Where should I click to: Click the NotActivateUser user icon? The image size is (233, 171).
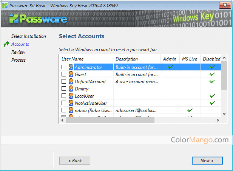71,103
